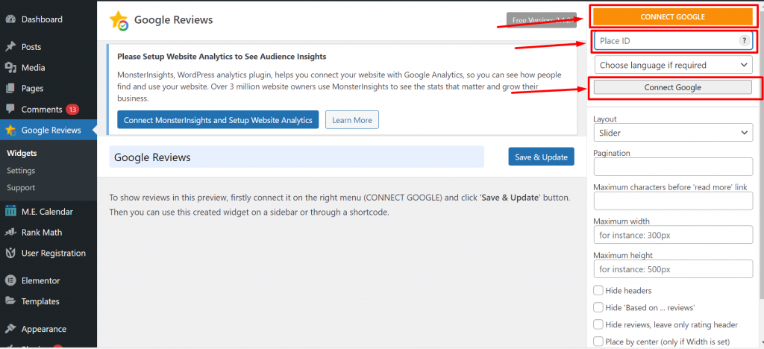Click the Free Version badge

pyautogui.click(x=542, y=20)
